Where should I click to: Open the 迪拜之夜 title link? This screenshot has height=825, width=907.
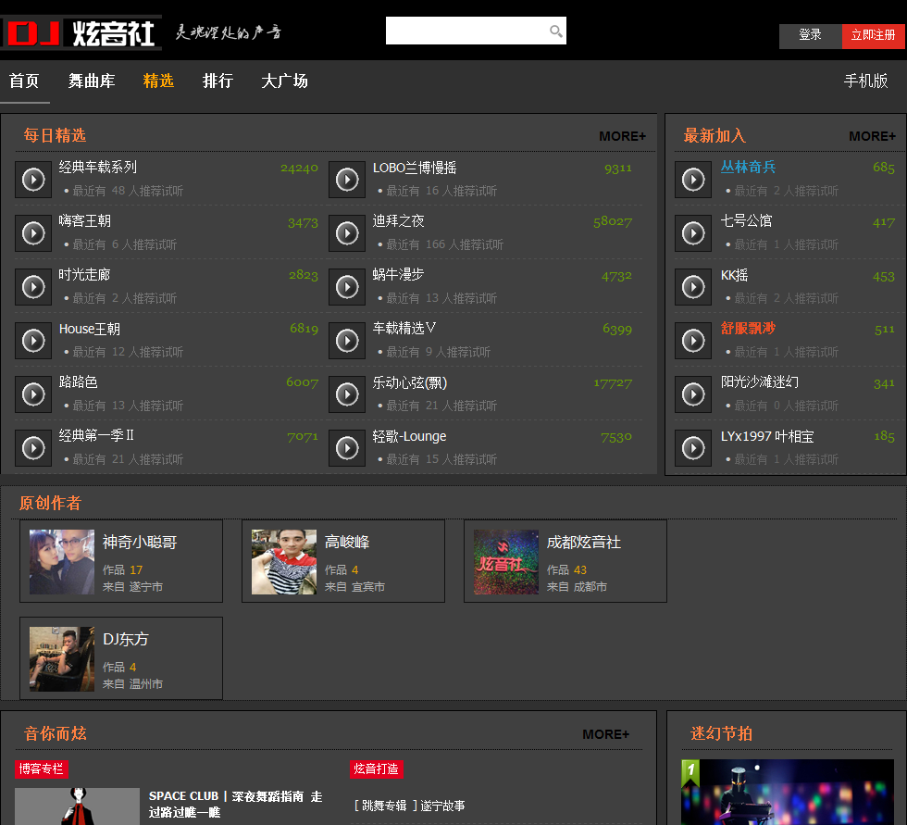(399, 221)
